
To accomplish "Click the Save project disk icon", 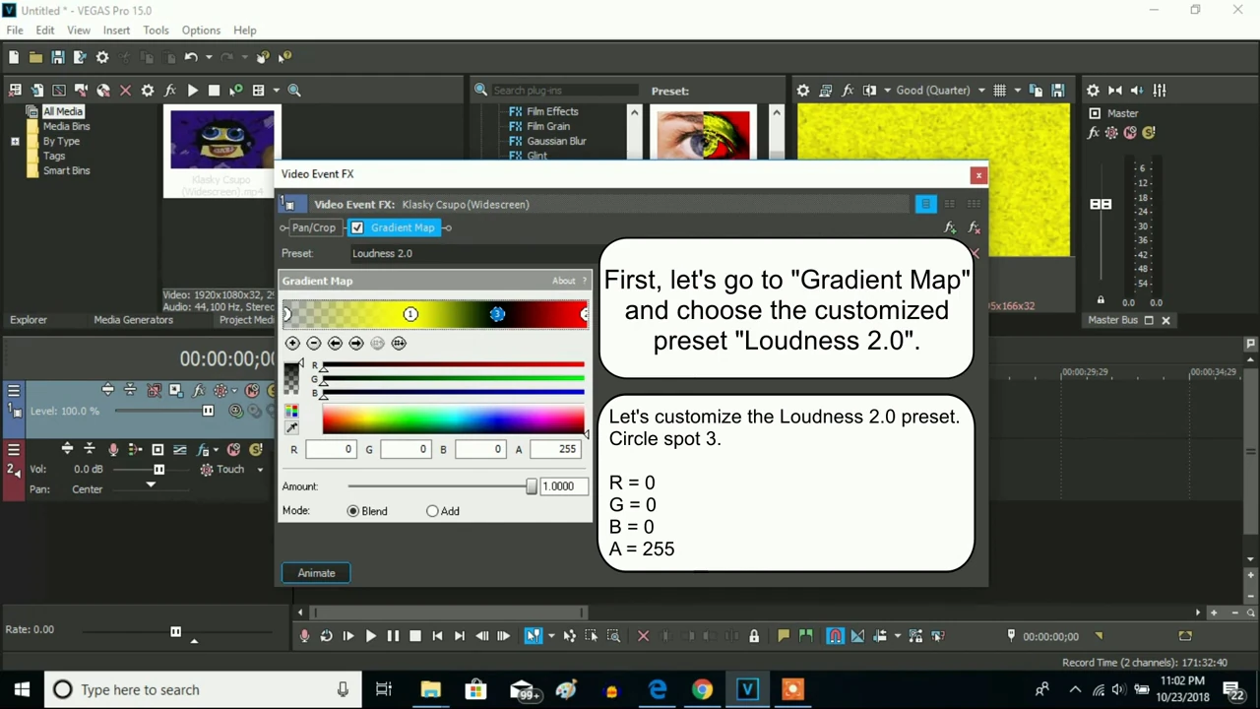I will [x=57, y=57].
